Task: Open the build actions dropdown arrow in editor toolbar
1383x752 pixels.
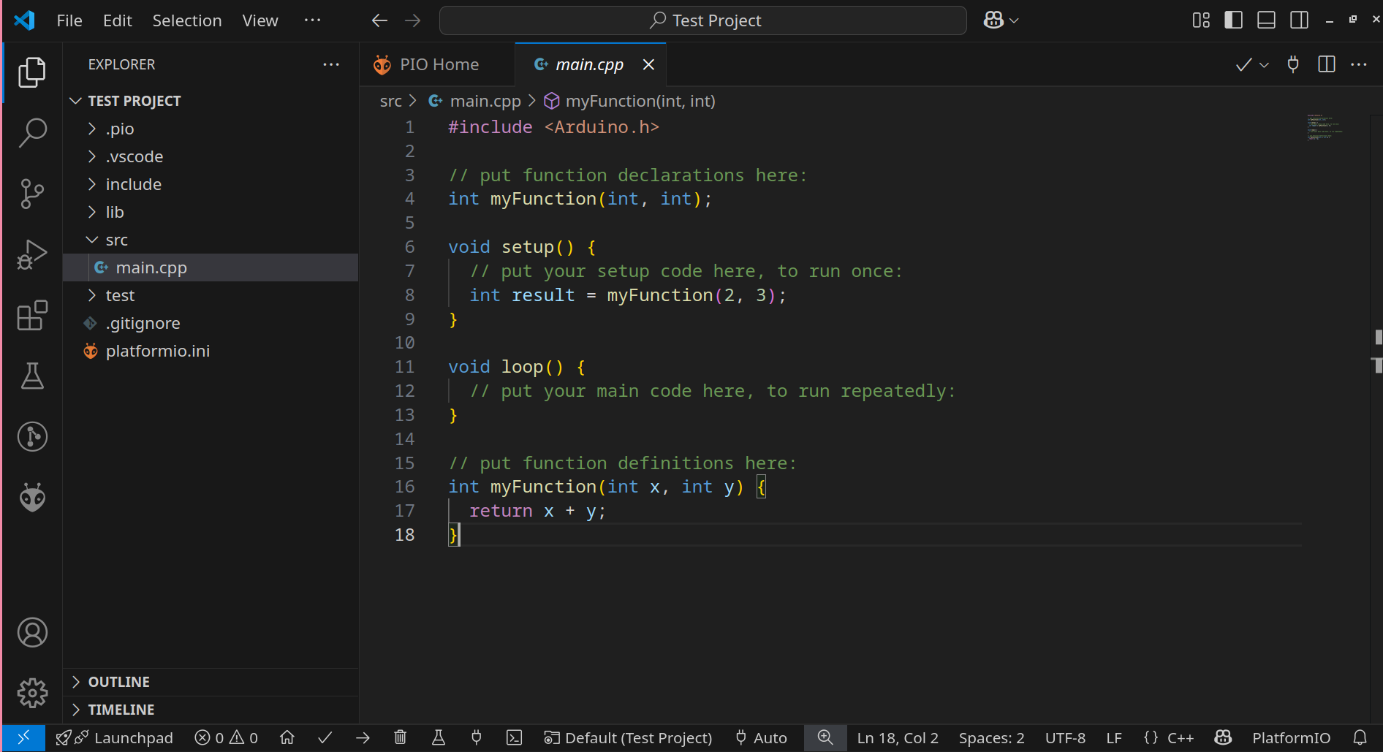Action: (1264, 65)
